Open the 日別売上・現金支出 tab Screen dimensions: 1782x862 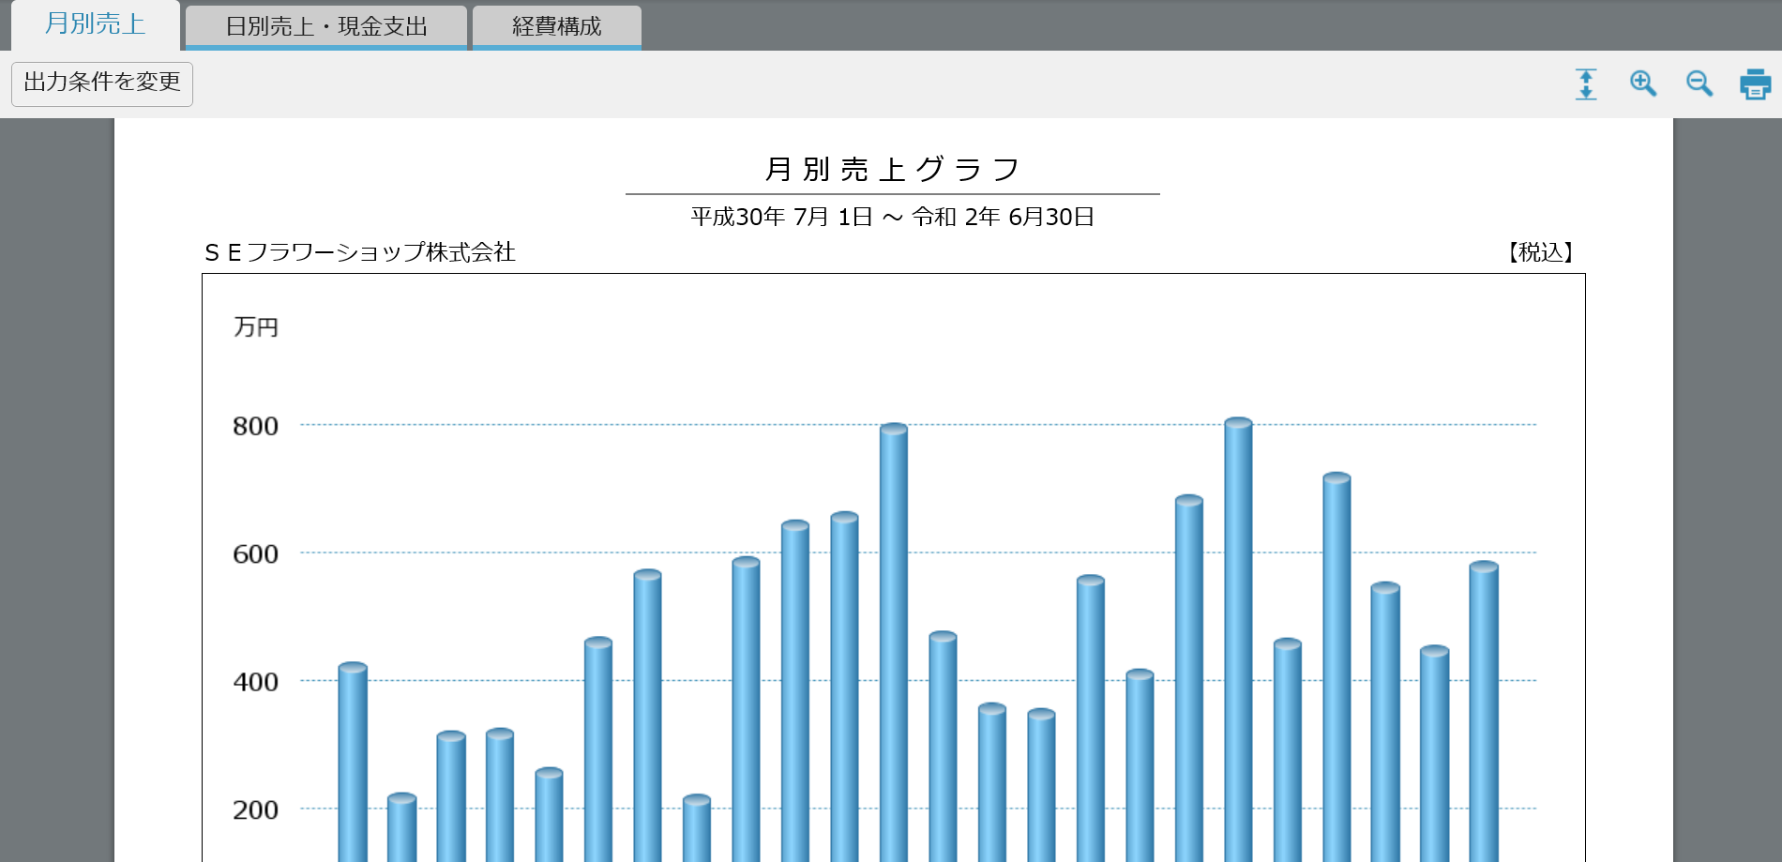(325, 26)
